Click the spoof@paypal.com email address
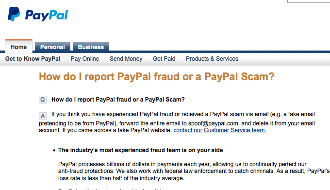The image size is (330, 190). pyautogui.click(x=213, y=123)
